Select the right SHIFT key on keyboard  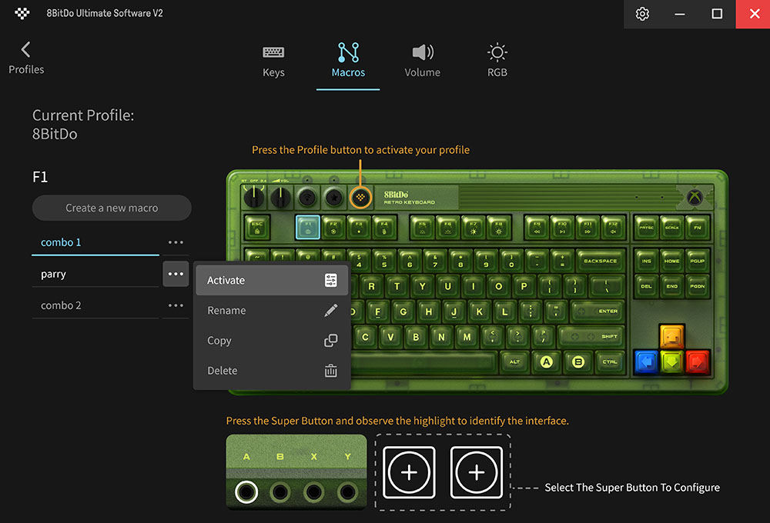click(591, 337)
